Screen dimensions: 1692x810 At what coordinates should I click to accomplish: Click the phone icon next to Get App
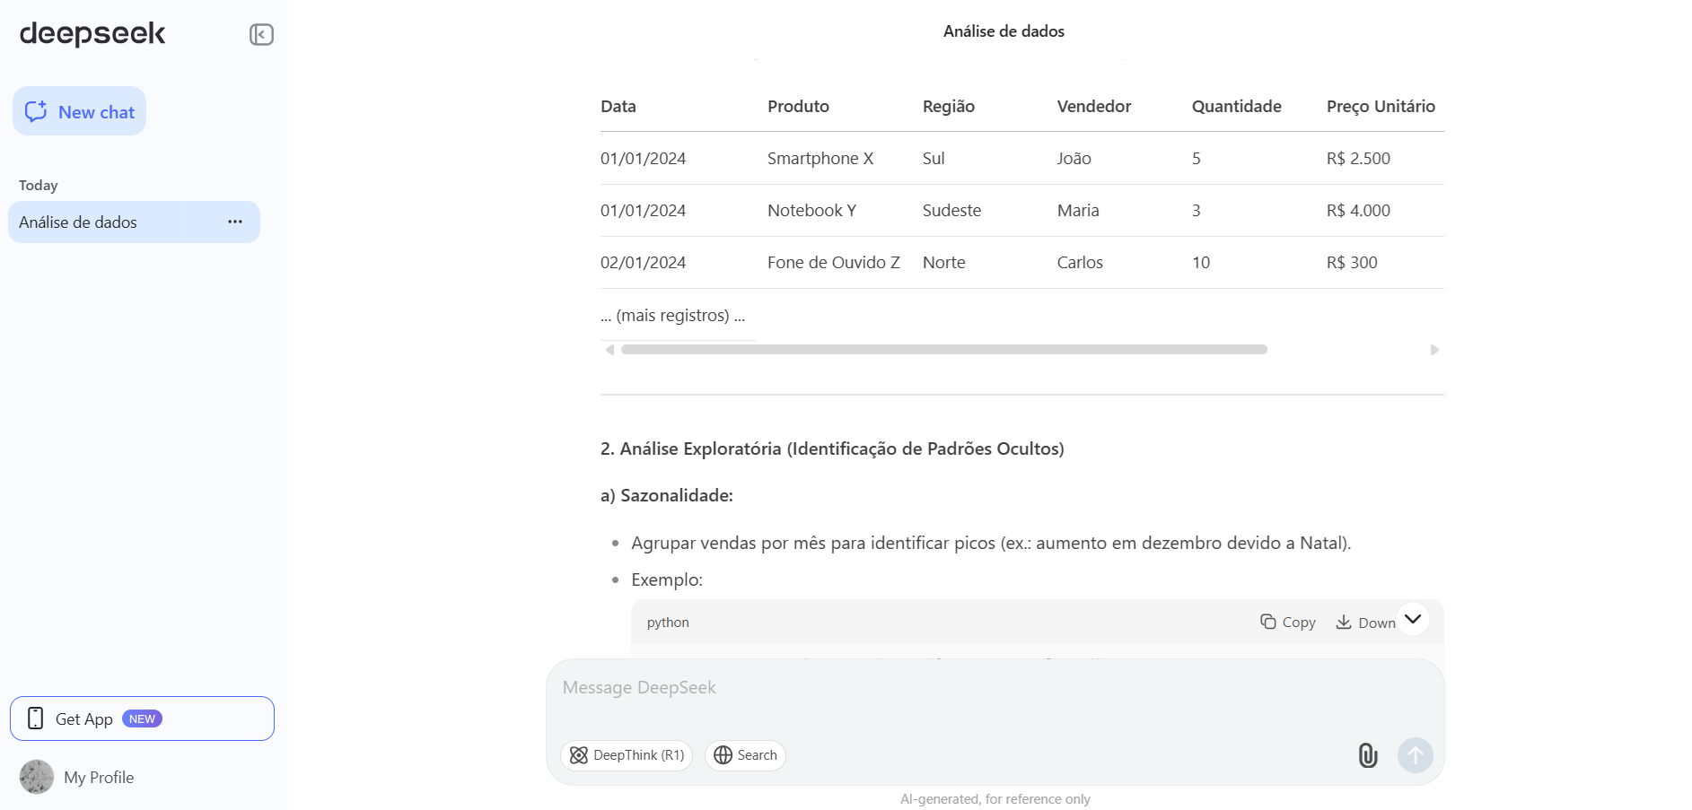coord(34,718)
